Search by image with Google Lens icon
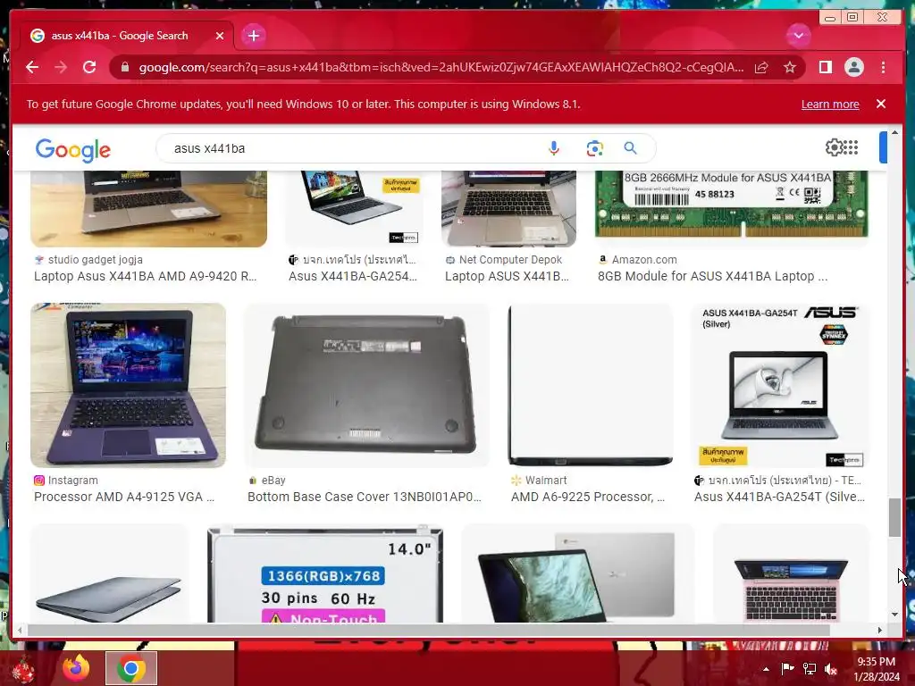This screenshot has height=686, width=915. [x=594, y=148]
